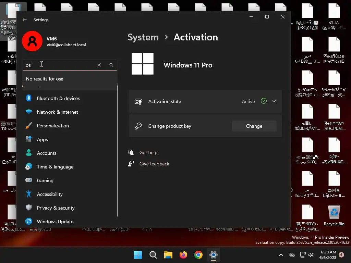This screenshot has width=351, height=263.
Task: Select the VM6@collabnet.local account text
Action: click(x=66, y=45)
